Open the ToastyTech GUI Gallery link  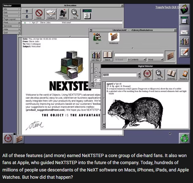tap(171, 7)
